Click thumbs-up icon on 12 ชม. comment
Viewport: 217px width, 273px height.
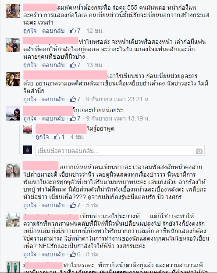[73, 31]
